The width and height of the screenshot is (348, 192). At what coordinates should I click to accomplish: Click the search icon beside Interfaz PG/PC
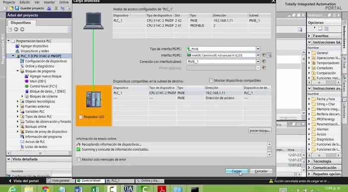(269, 55)
